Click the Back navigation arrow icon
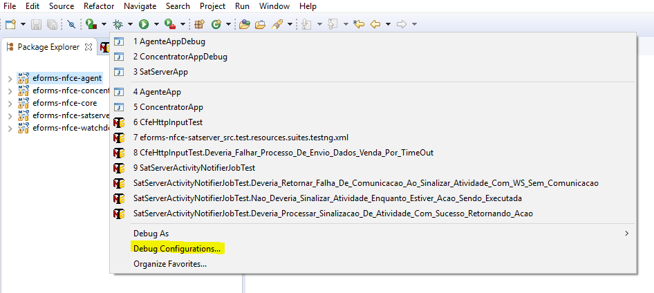The height and width of the screenshot is (293, 654). point(375,24)
